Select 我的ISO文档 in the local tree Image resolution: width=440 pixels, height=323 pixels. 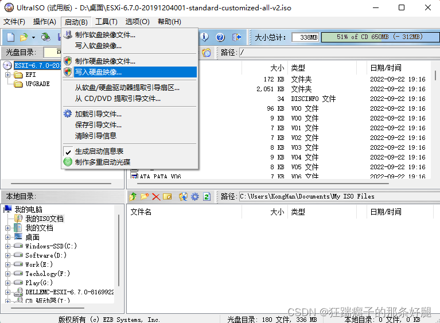pyautogui.click(x=45, y=219)
